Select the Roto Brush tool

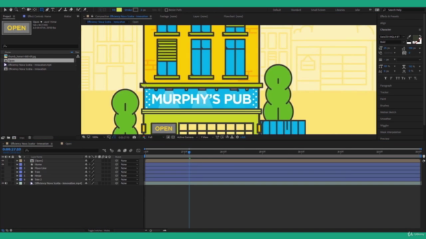pyautogui.click(x=79, y=10)
